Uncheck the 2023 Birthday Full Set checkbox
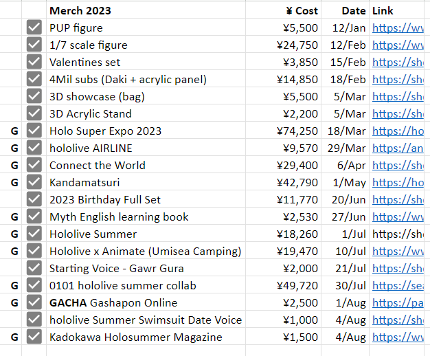Screen dimensions: 430x356 (x=34, y=200)
